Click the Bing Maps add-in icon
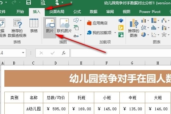171x114 pixels. 121,28
